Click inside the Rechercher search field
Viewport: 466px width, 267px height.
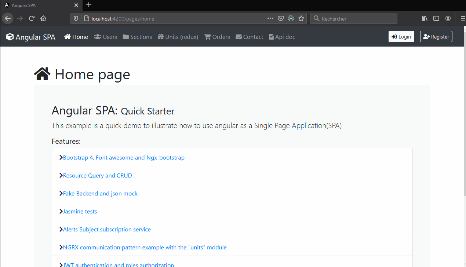click(x=352, y=18)
